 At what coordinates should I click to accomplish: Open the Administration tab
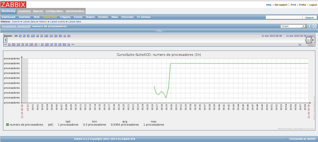coord(75,11)
